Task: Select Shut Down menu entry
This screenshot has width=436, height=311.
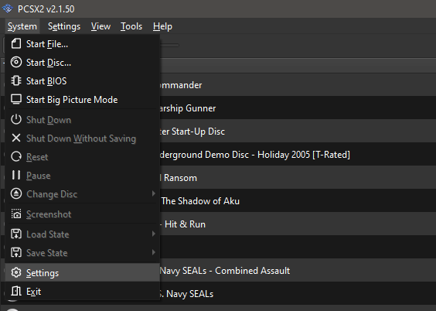Action: click(82, 120)
